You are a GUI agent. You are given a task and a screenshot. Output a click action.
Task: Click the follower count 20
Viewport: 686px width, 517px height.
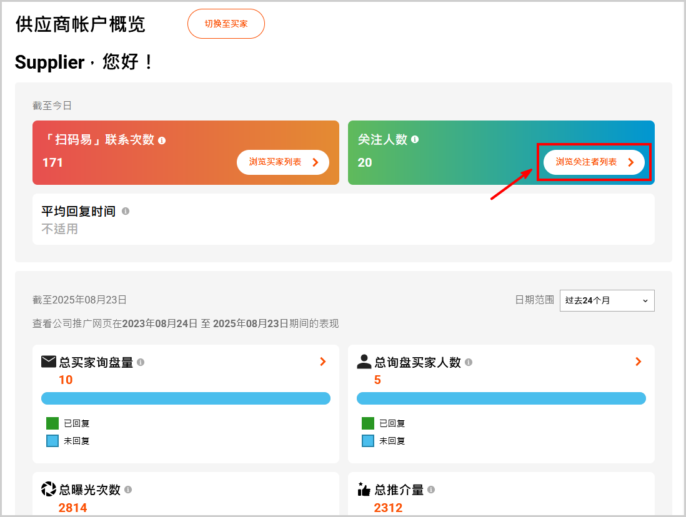[x=365, y=163]
